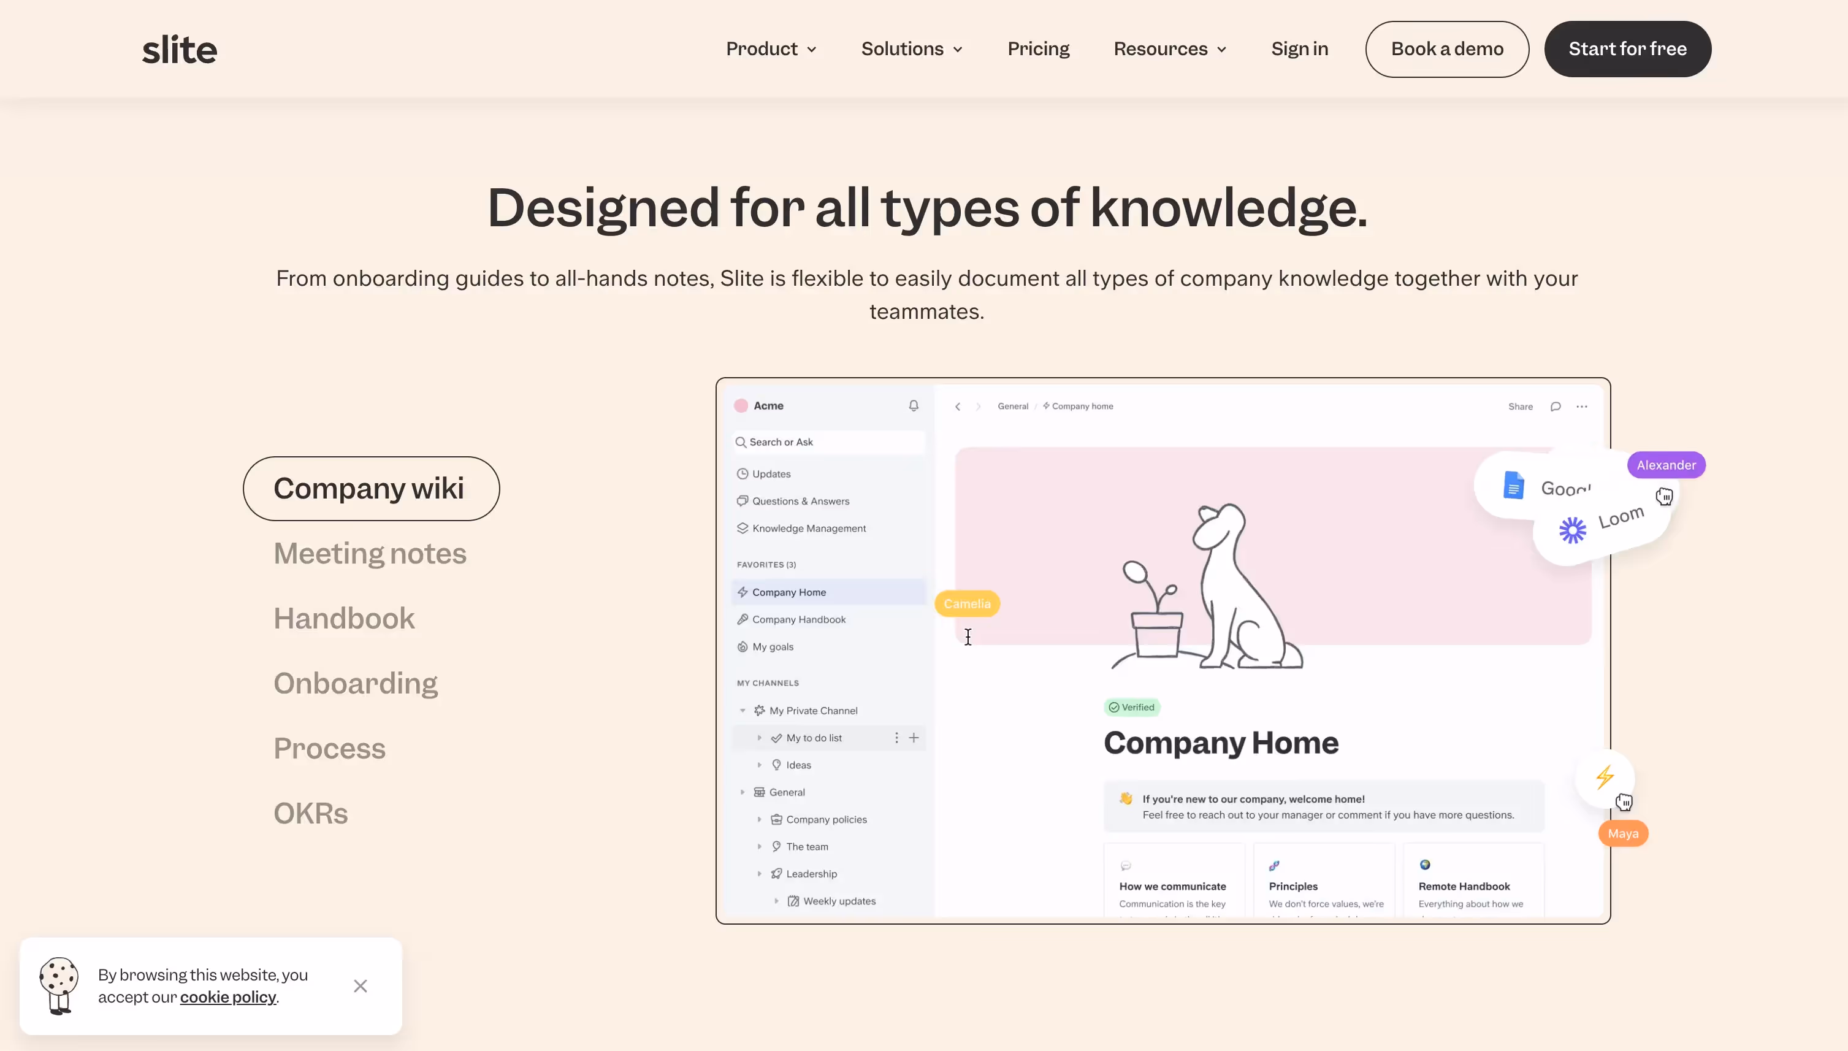Open the cookie policy link

[x=228, y=998]
